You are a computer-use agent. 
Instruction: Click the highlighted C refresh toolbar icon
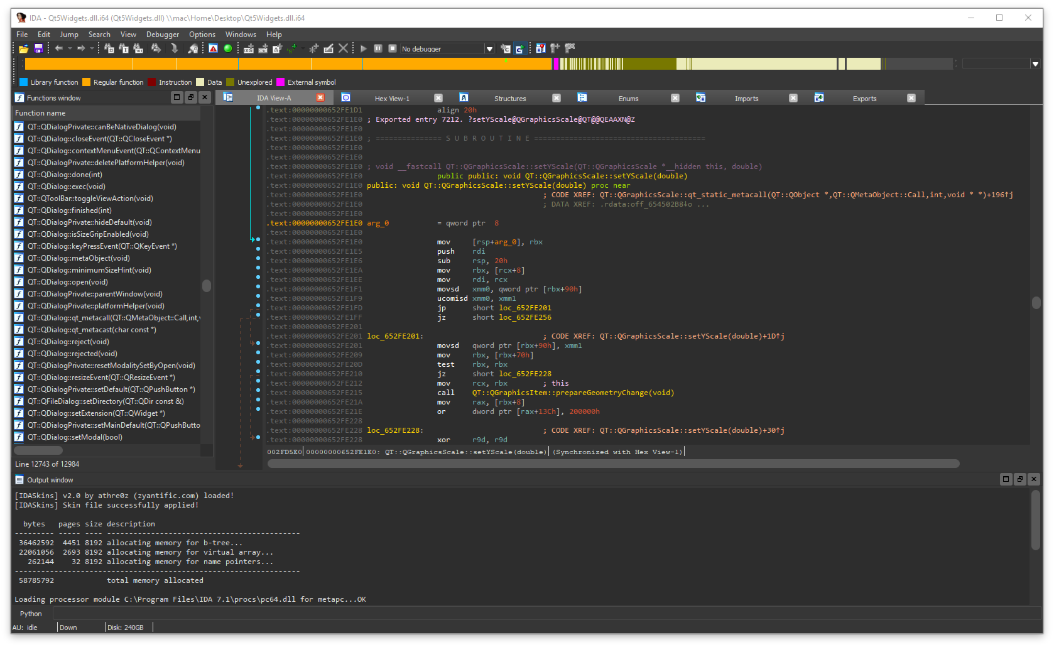519,48
